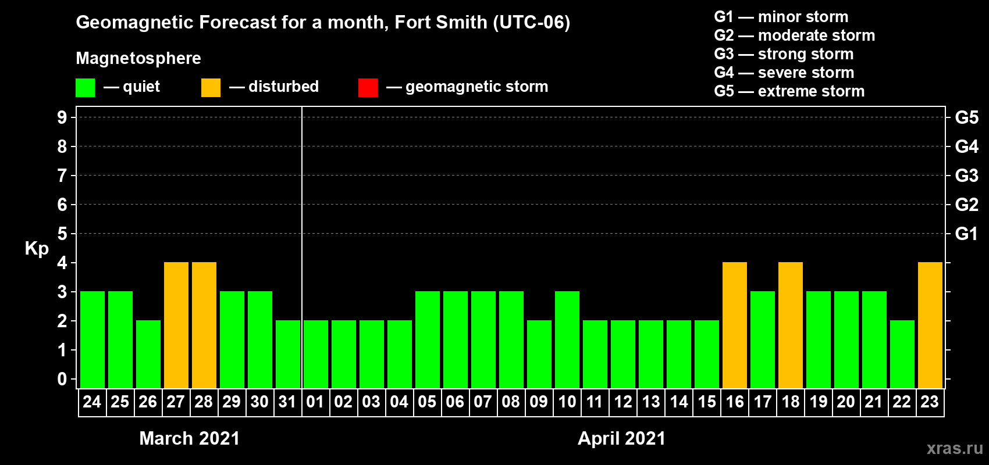Viewport: 989px width, 465px height.
Task: Click date label '20' on the axis
Action: pos(846,402)
